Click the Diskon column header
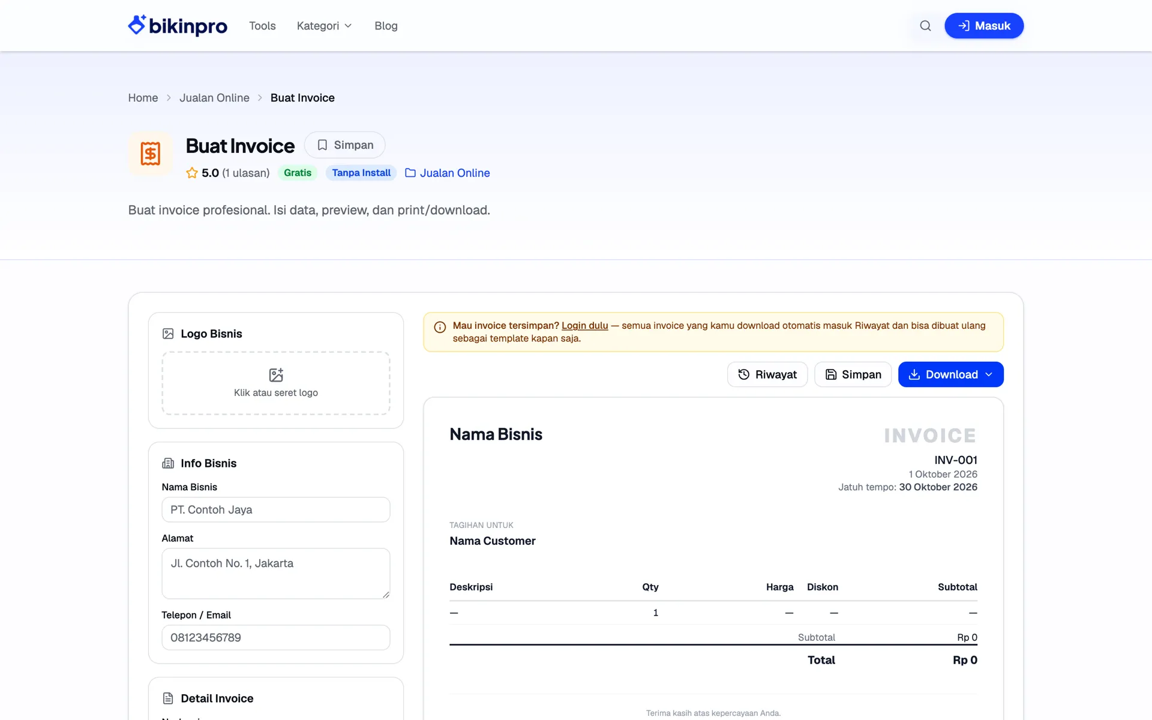 823,587
